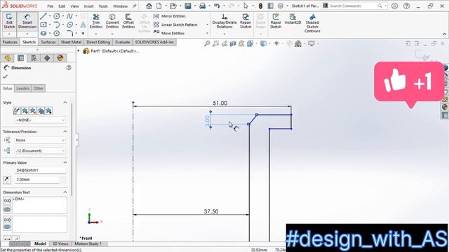The width and height of the screenshot is (449, 252).
Task: Click the Rebuild traffic light icon
Action: [x=260, y=6]
